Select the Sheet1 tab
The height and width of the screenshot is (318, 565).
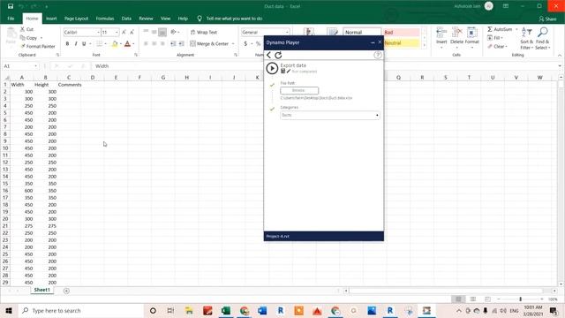click(x=42, y=290)
